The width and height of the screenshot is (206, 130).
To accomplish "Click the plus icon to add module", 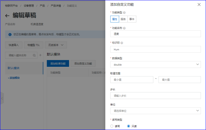I will [x=40, y=55].
